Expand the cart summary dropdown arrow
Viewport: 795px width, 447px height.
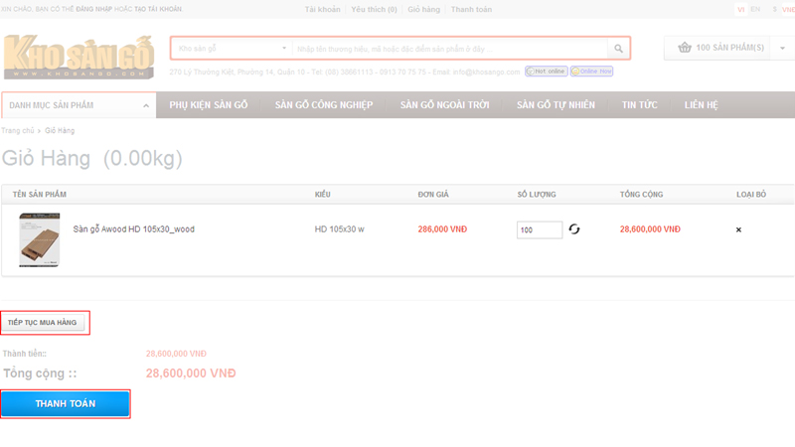[x=783, y=48]
